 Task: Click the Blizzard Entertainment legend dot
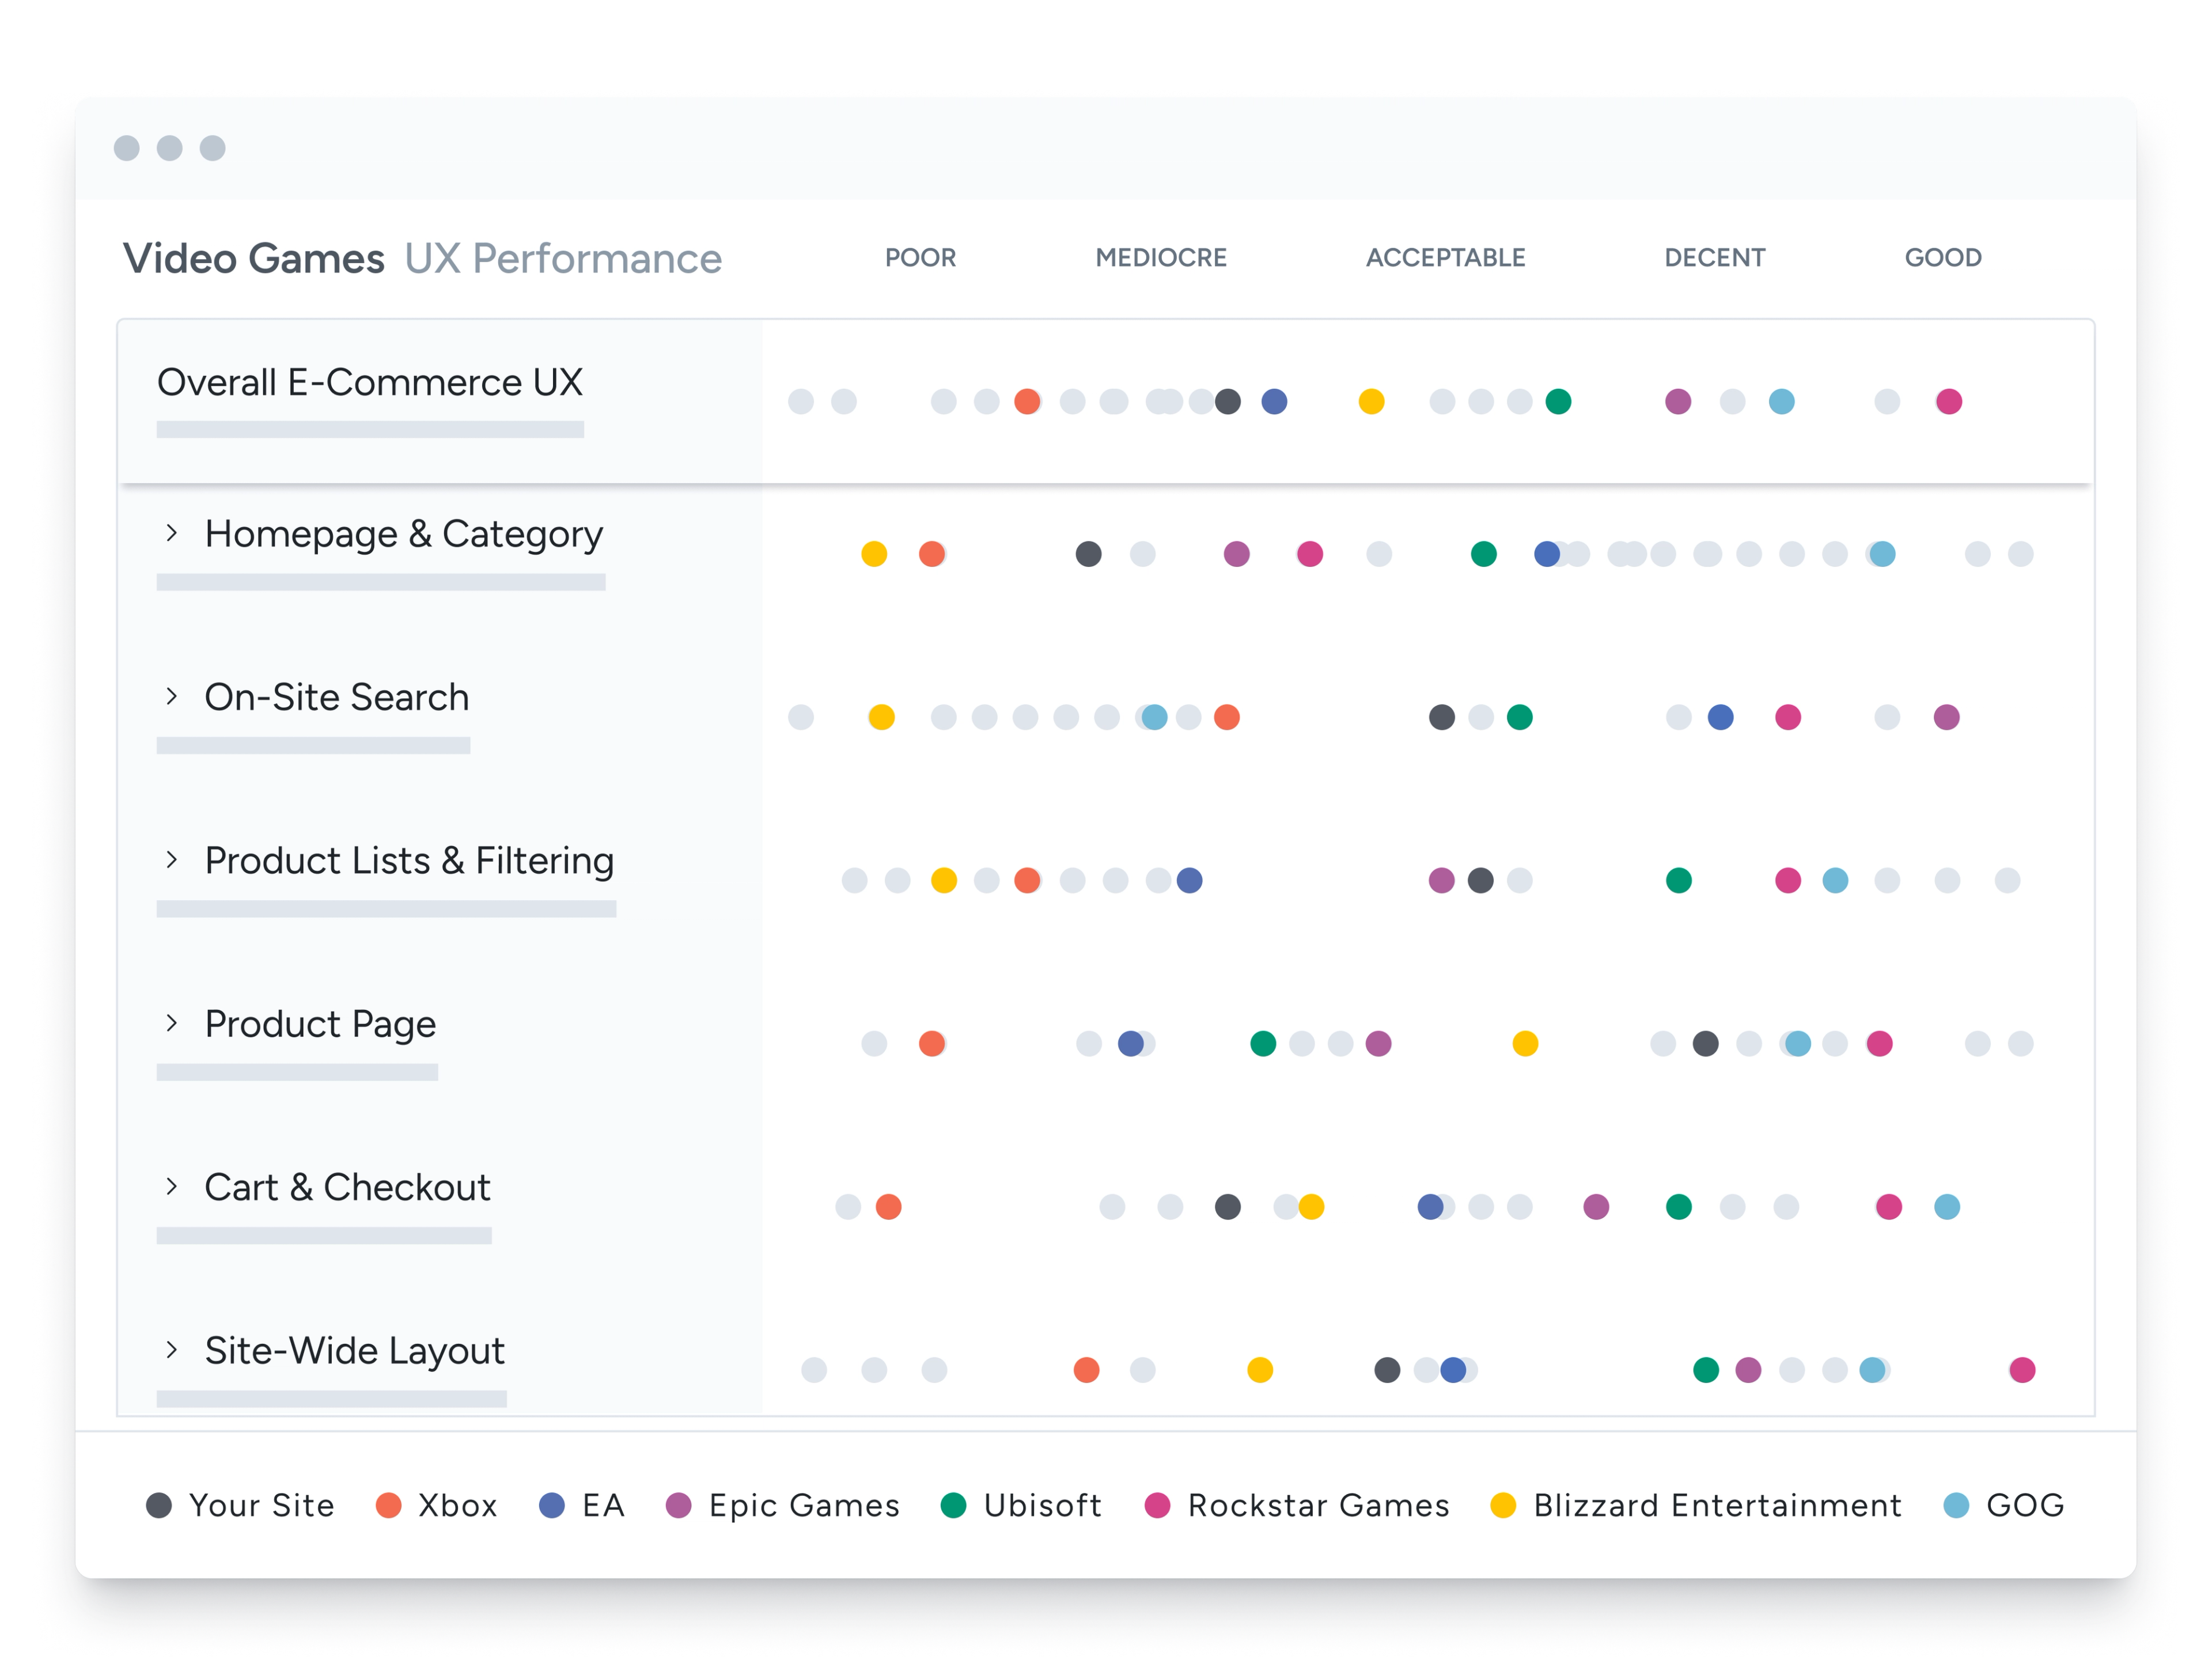[x=1503, y=1505]
